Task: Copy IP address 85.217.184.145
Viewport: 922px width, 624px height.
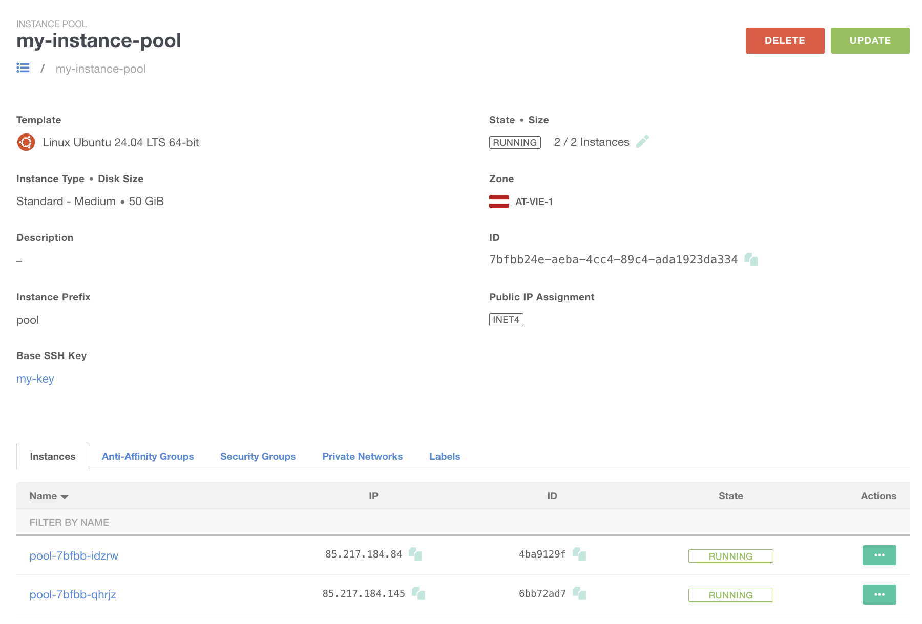Action: tap(418, 593)
